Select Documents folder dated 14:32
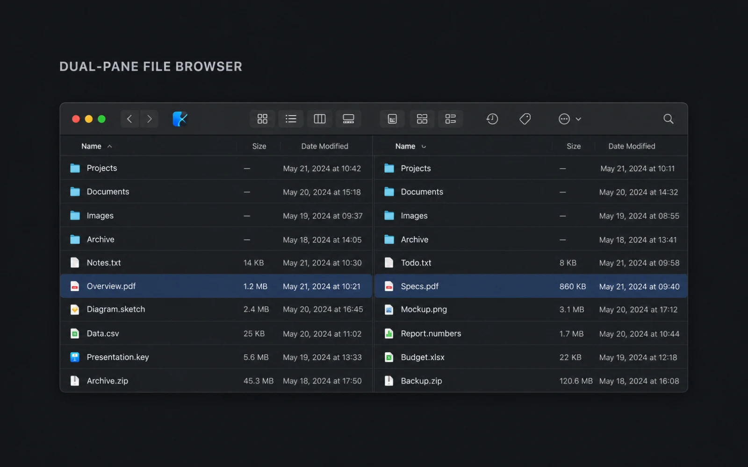This screenshot has height=467, width=748. pos(531,192)
